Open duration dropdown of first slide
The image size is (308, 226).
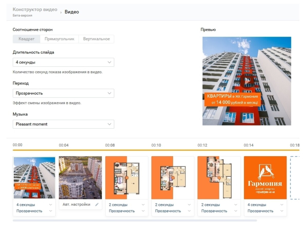(x=34, y=205)
